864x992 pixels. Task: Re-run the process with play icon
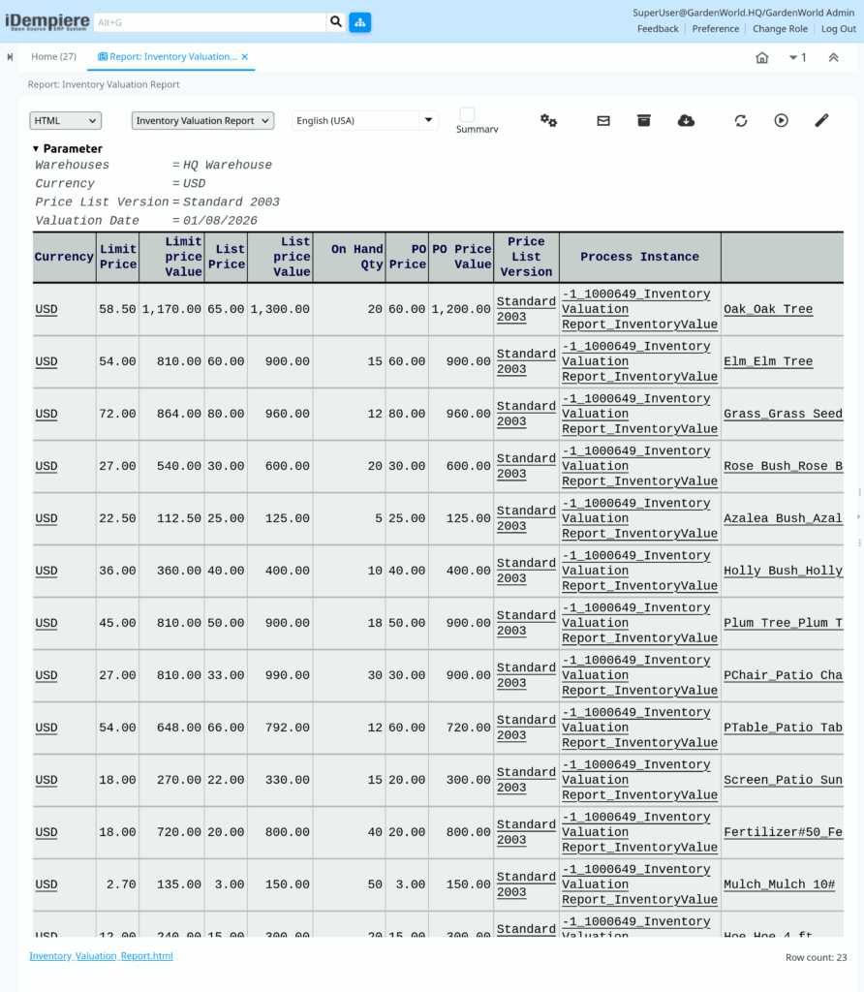point(781,120)
